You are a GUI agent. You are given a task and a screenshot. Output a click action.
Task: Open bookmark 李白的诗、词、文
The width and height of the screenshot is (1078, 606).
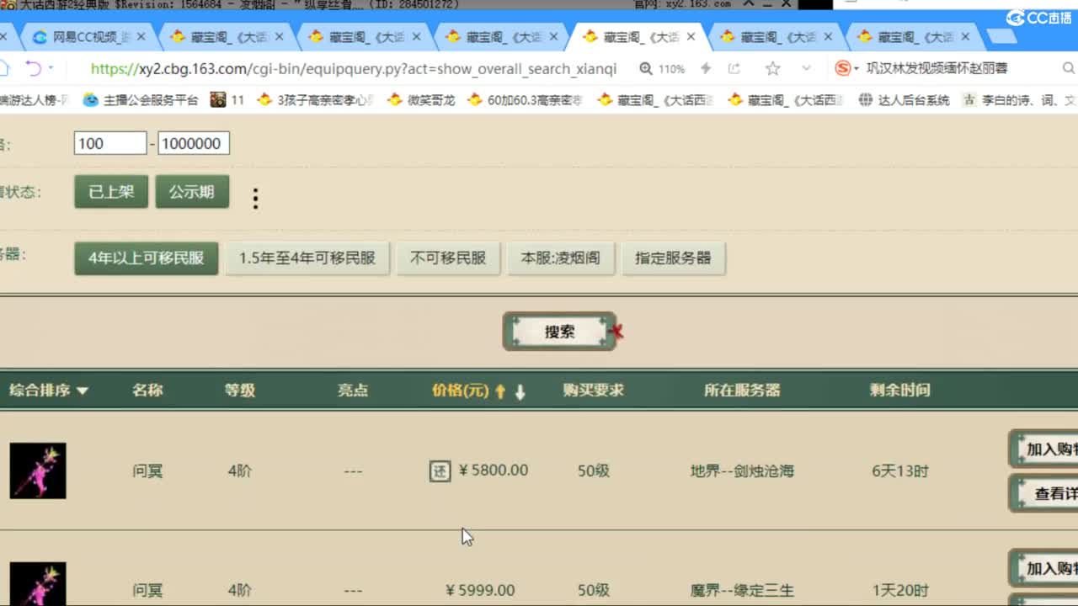tap(1019, 100)
